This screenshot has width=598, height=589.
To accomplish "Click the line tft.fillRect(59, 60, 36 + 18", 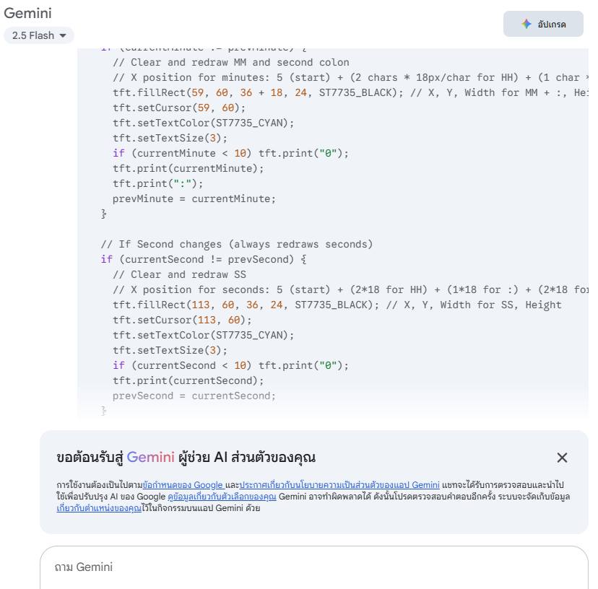I will point(350,92).
